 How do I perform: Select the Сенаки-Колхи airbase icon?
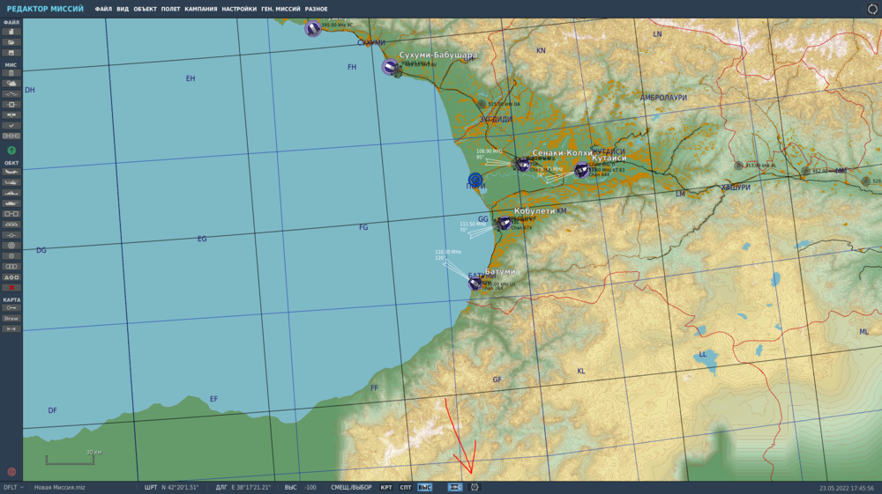click(522, 165)
